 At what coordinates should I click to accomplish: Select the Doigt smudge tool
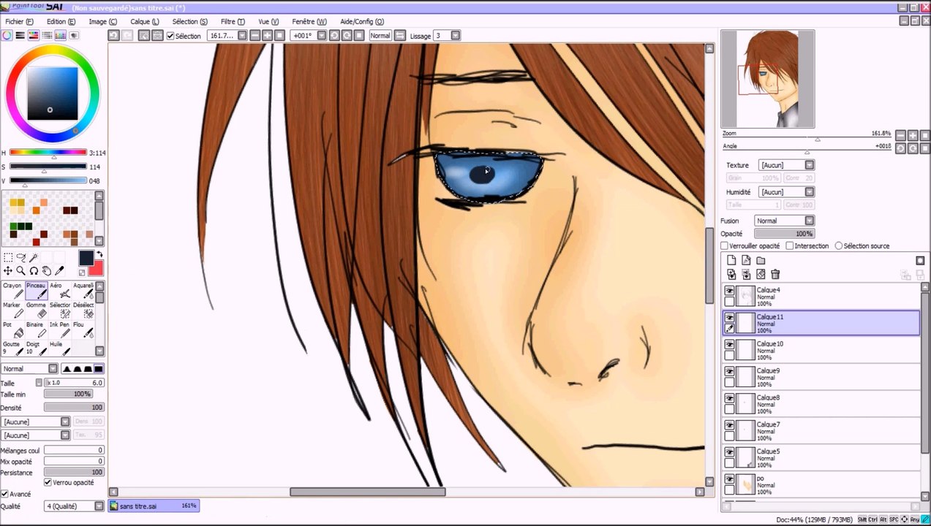tap(36, 348)
